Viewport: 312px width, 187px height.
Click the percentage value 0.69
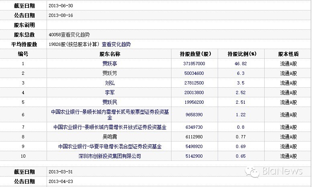(241, 146)
